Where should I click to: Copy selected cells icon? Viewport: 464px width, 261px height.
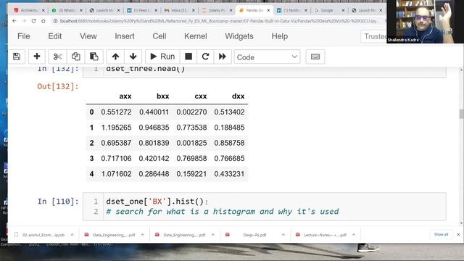pos(75,57)
